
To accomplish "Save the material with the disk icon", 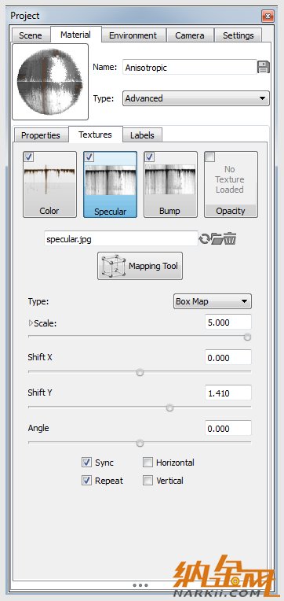I will (x=264, y=67).
